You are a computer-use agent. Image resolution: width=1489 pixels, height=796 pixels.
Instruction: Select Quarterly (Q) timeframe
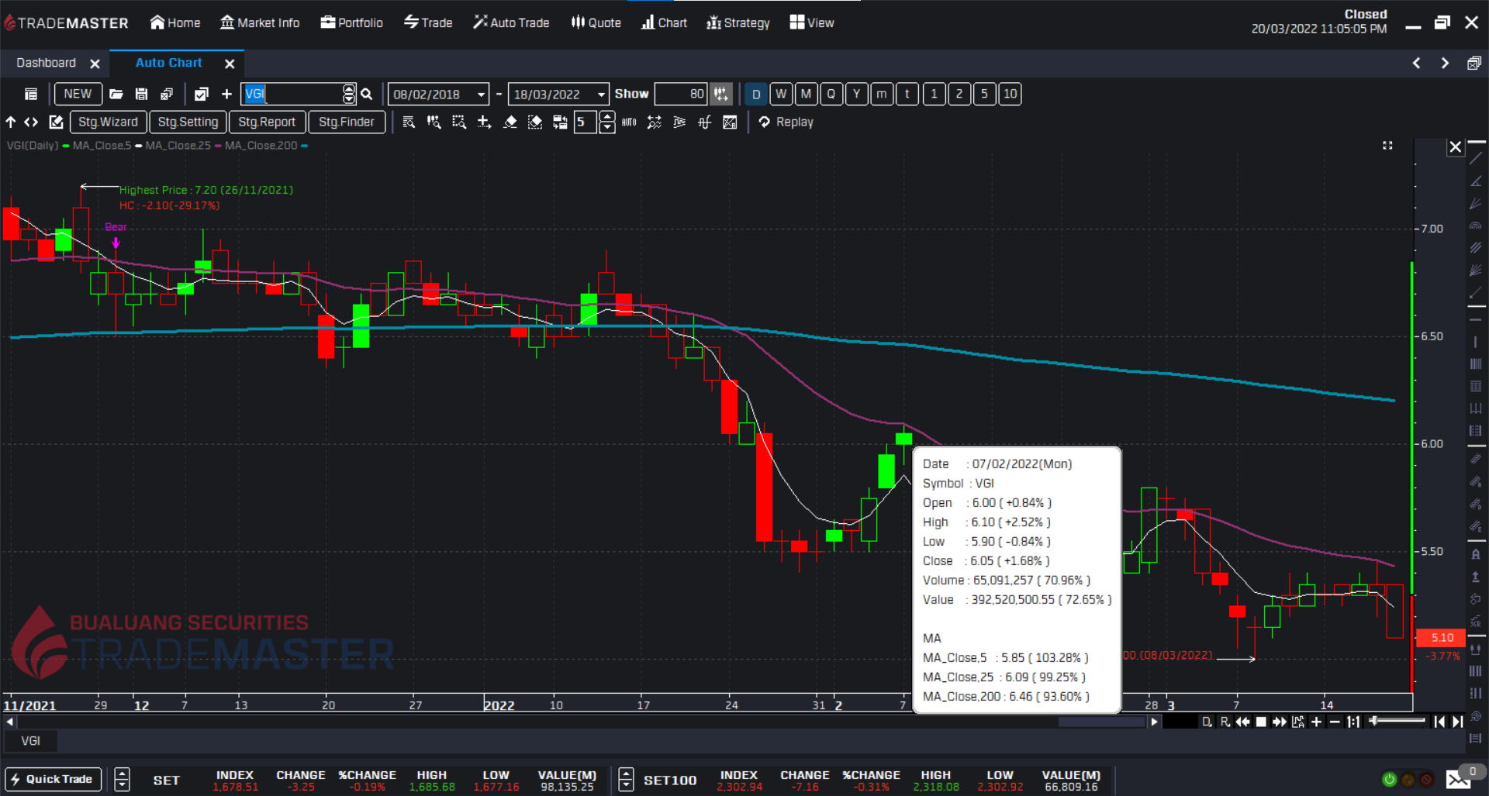pyautogui.click(x=831, y=94)
